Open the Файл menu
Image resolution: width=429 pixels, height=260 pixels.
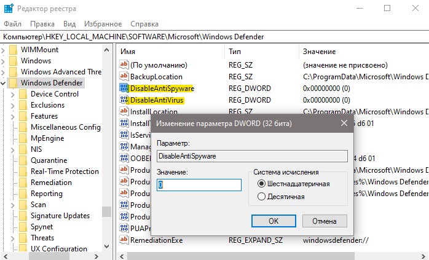(x=12, y=24)
